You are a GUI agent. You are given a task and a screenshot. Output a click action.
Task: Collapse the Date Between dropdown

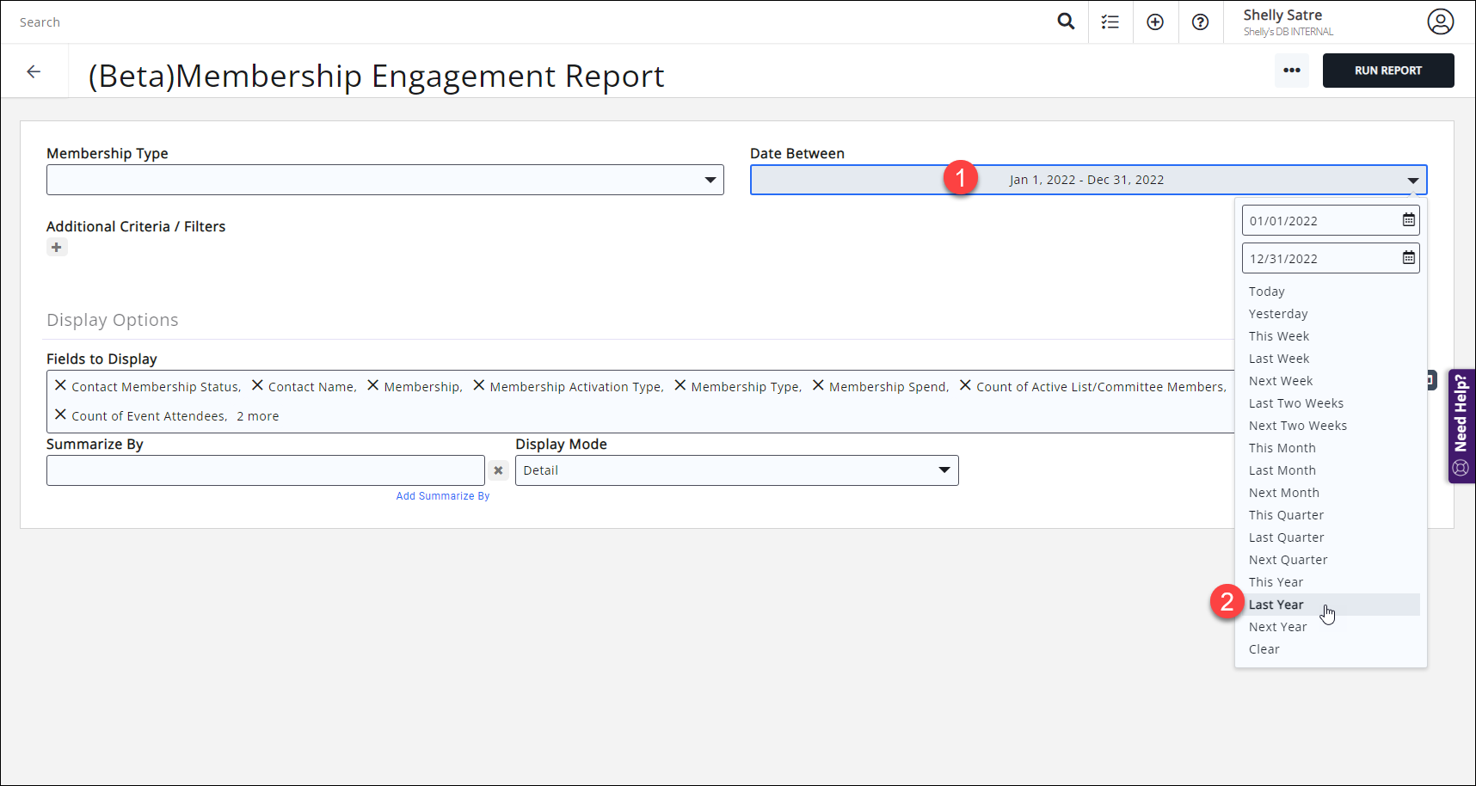[1411, 180]
